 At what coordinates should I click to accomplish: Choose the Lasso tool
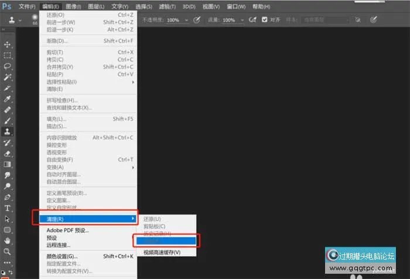[8, 66]
